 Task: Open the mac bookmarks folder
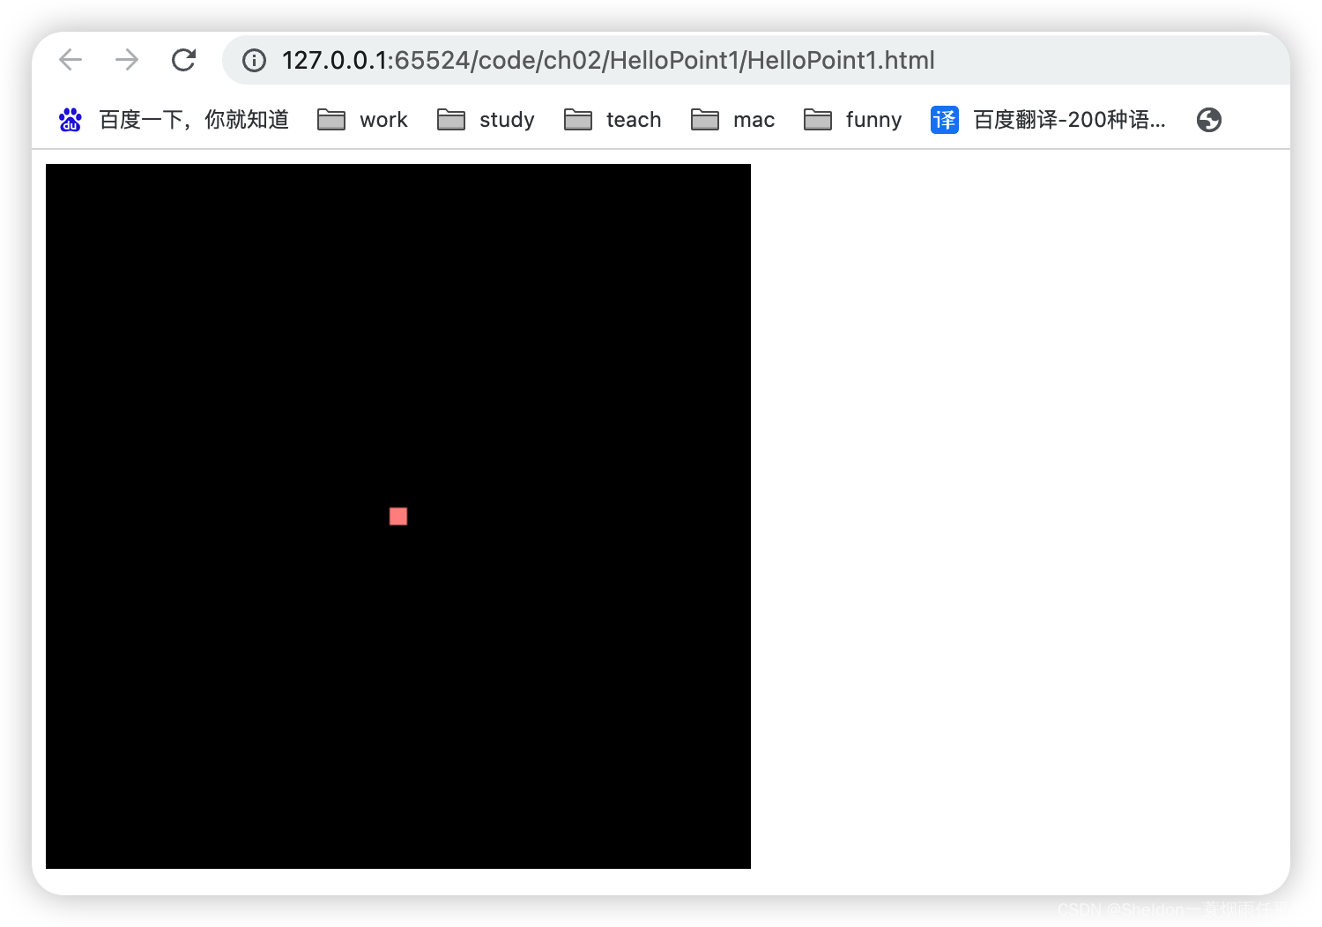pos(732,120)
